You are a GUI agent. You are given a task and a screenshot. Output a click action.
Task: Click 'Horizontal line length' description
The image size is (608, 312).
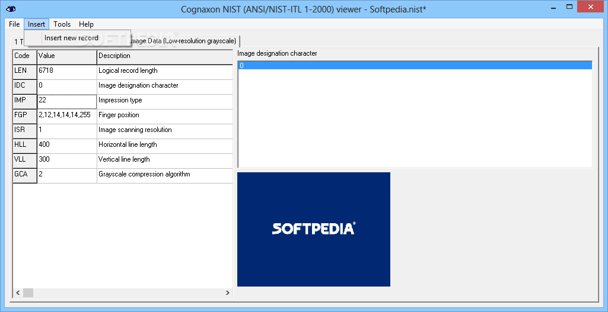165,146
